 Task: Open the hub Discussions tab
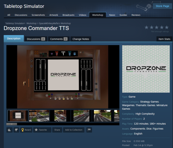(21, 15)
